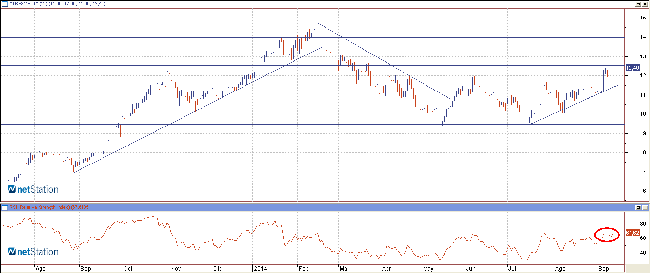This screenshot has width=650, height=273.
Task: Click the 14 price axis label
Action: (x=643, y=37)
